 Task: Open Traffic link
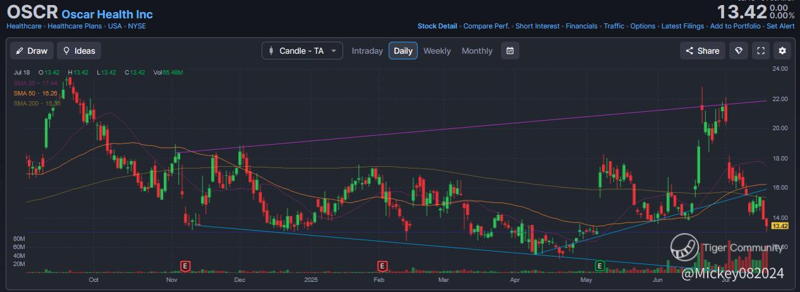614,27
